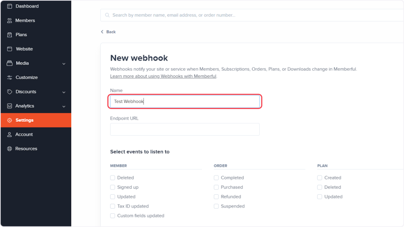This screenshot has width=404, height=227.
Task: Click the Website window icon
Action: (10, 49)
